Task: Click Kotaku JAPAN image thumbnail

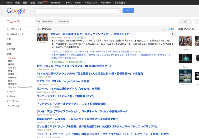Action: 185,76
